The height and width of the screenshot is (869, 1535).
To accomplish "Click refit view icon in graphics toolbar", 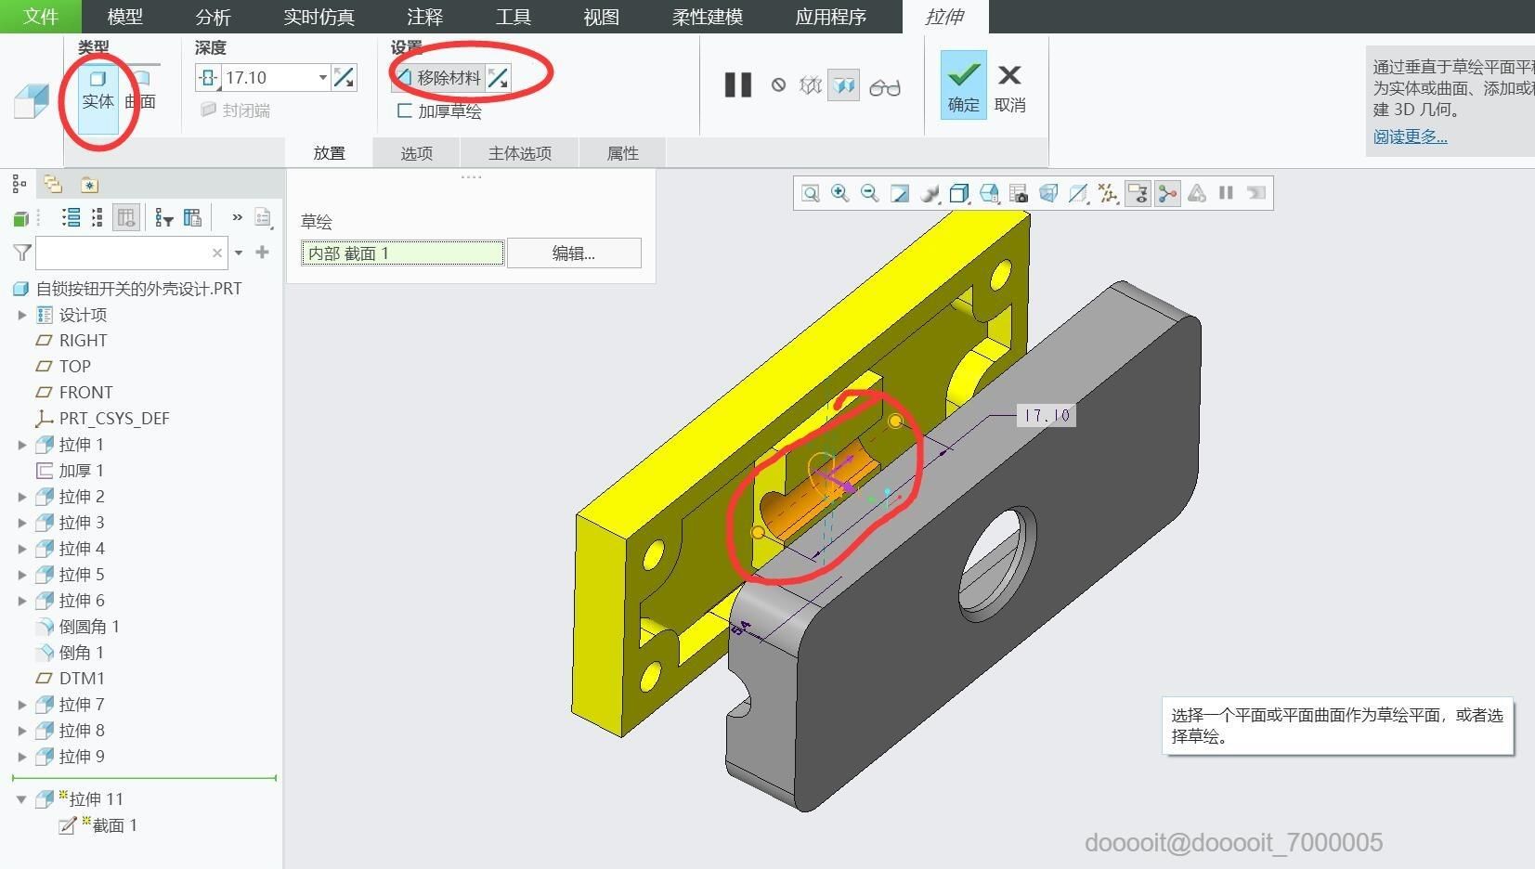I will [x=810, y=193].
